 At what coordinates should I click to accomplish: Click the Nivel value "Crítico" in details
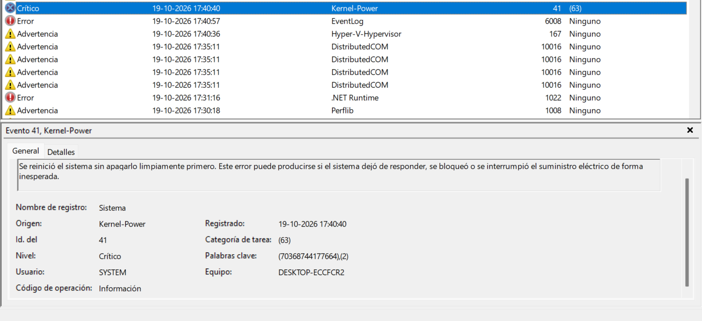click(110, 256)
